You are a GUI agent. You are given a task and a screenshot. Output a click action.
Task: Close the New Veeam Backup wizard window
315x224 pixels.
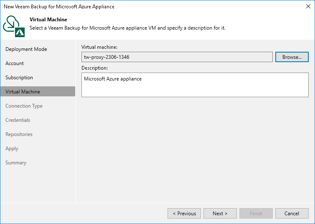[x=307, y=7]
